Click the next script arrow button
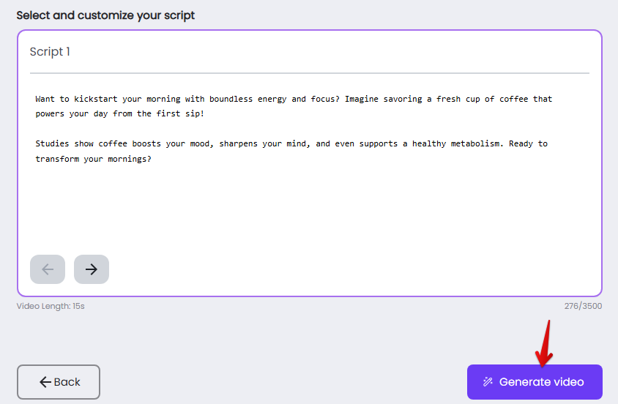Viewport: 618px width, 404px height. coord(92,269)
